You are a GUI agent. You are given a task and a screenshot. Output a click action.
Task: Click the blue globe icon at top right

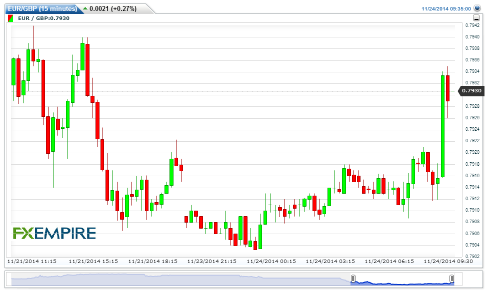[477, 8]
